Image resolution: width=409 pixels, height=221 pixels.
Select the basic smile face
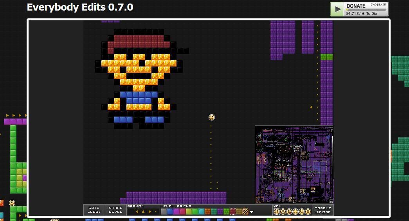[x=276, y=212]
